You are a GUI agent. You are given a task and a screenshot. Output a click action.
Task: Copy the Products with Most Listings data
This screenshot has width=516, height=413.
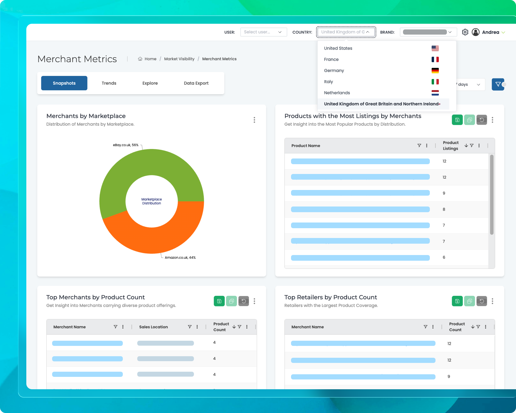click(x=469, y=120)
